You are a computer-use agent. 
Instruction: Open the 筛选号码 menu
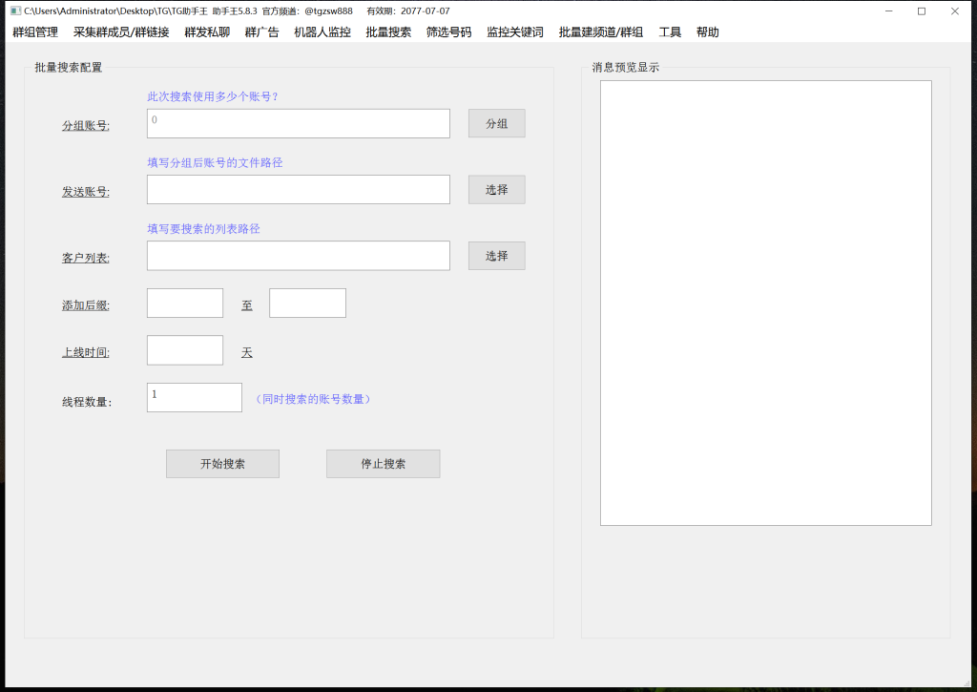[449, 32]
